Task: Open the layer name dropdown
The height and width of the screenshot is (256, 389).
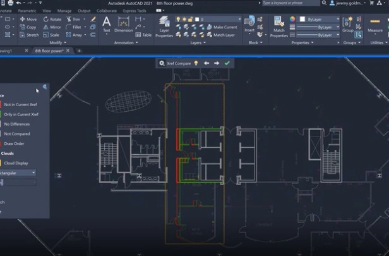Action: tap(221, 19)
